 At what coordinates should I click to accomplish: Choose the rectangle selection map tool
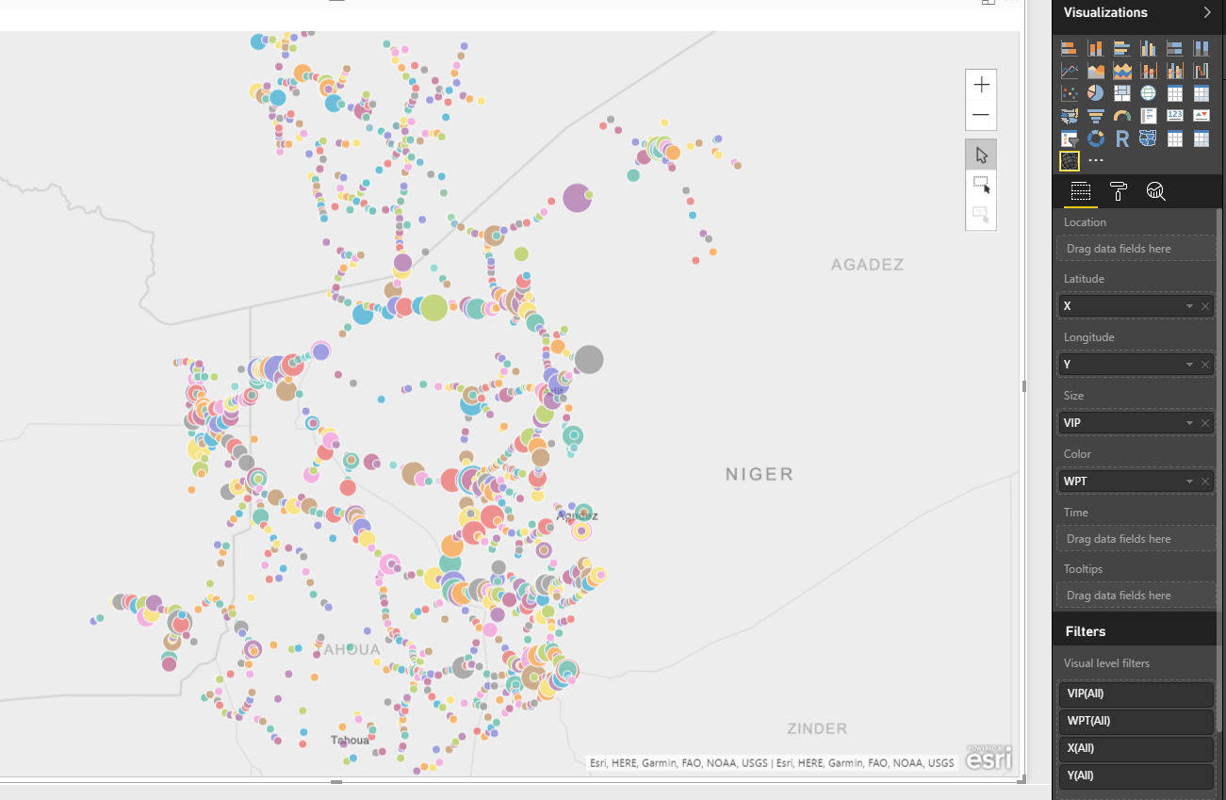(981, 185)
